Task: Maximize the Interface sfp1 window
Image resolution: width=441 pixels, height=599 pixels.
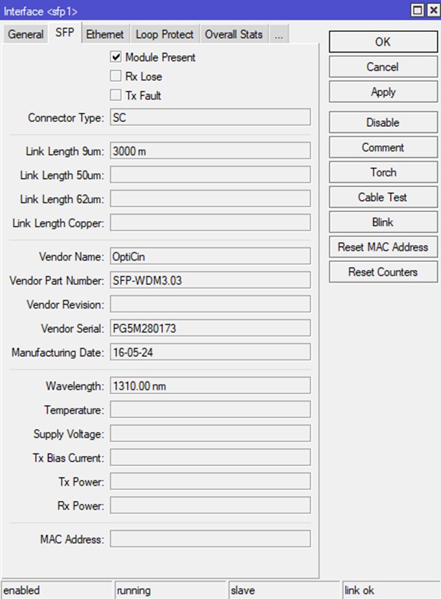Action: 418,10
